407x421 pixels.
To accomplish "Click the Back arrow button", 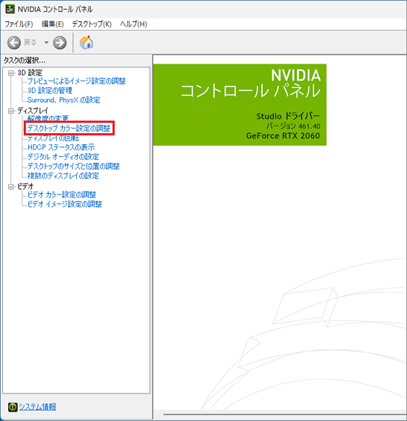I will coord(14,43).
